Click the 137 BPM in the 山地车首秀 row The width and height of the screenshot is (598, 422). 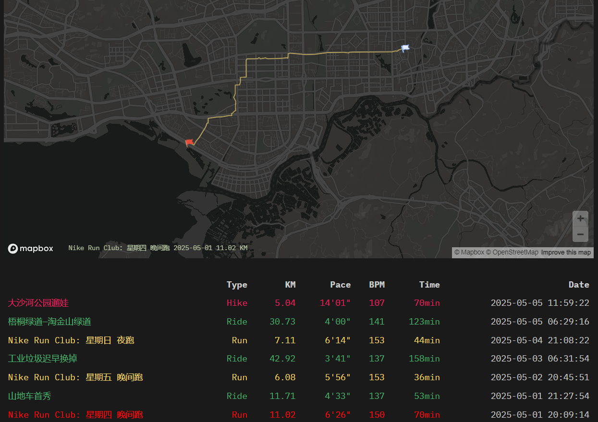377,396
